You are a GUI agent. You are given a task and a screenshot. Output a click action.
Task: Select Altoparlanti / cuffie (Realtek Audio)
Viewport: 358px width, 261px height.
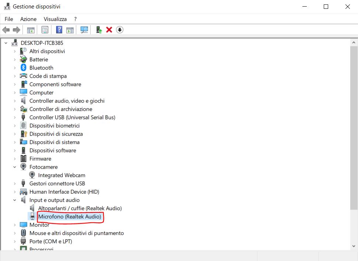(x=80, y=208)
